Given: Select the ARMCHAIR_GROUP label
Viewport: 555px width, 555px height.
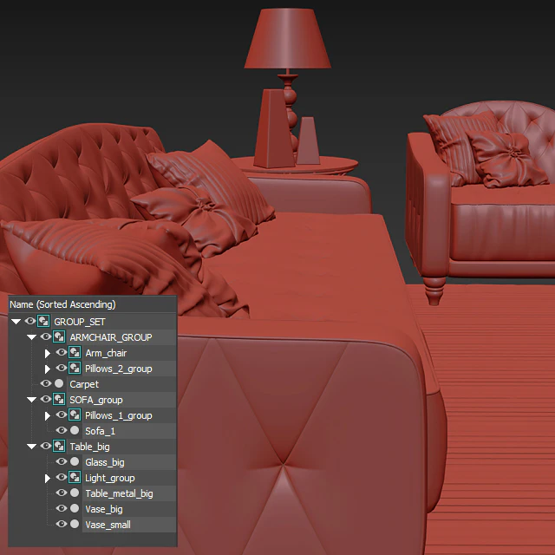Looking at the screenshot, I should coord(111,337).
